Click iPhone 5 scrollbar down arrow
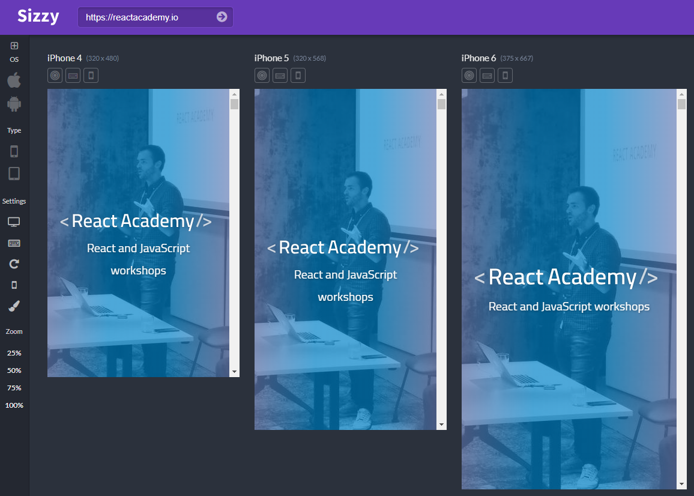Screen dimensions: 694x496 [441, 425]
